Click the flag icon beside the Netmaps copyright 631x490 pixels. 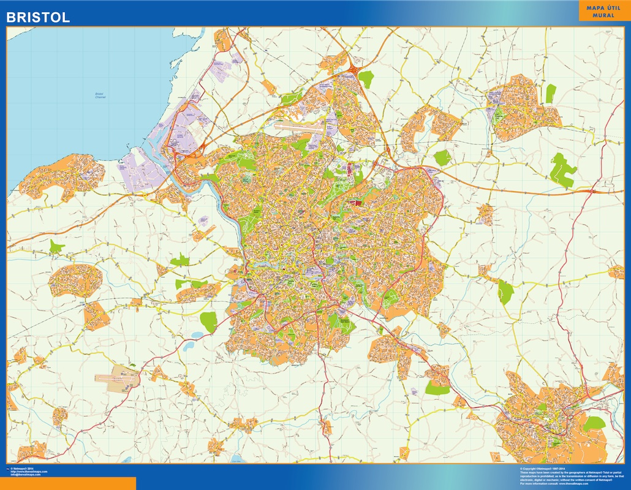[8, 467]
